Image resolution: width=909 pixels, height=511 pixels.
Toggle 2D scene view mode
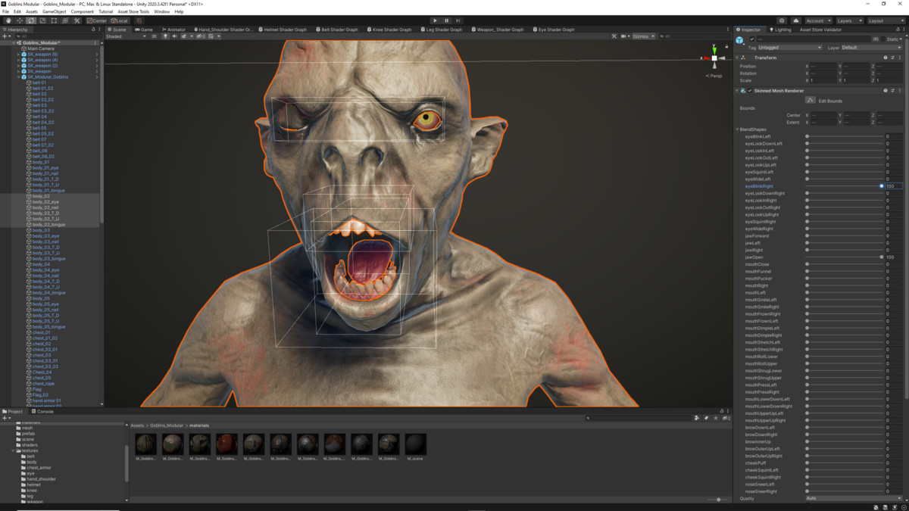(x=154, y=36)
